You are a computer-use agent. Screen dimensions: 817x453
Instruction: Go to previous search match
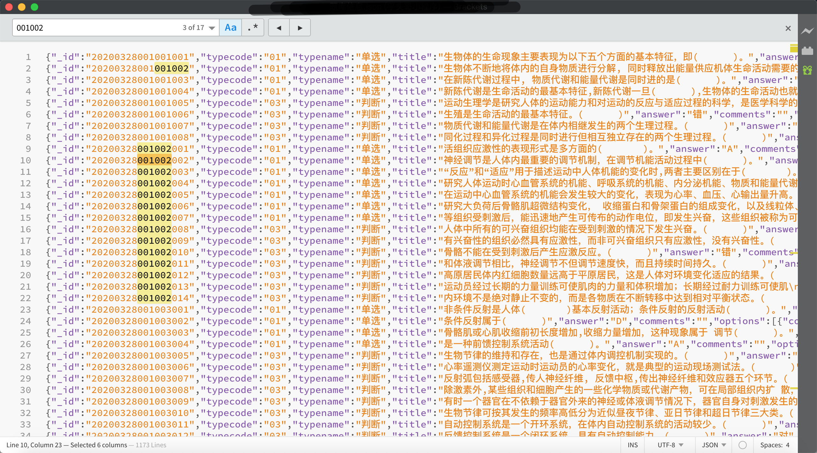coord(279,28)
